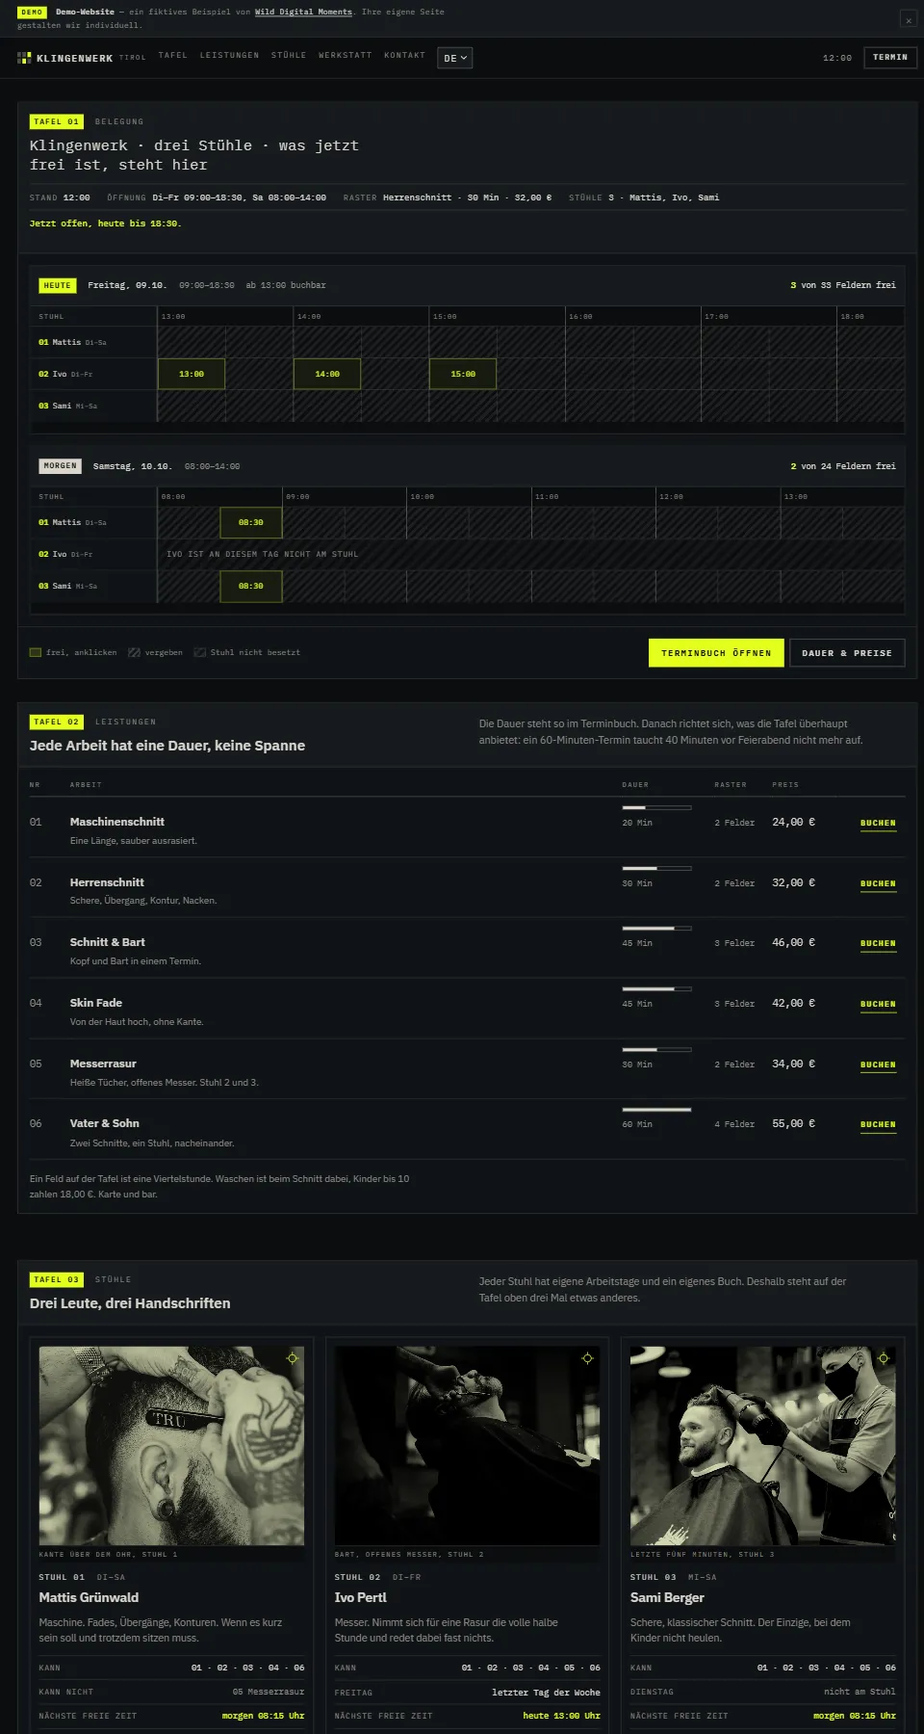Click the focus marker on Mattis Grünwald's photo

pos(293,1358)
